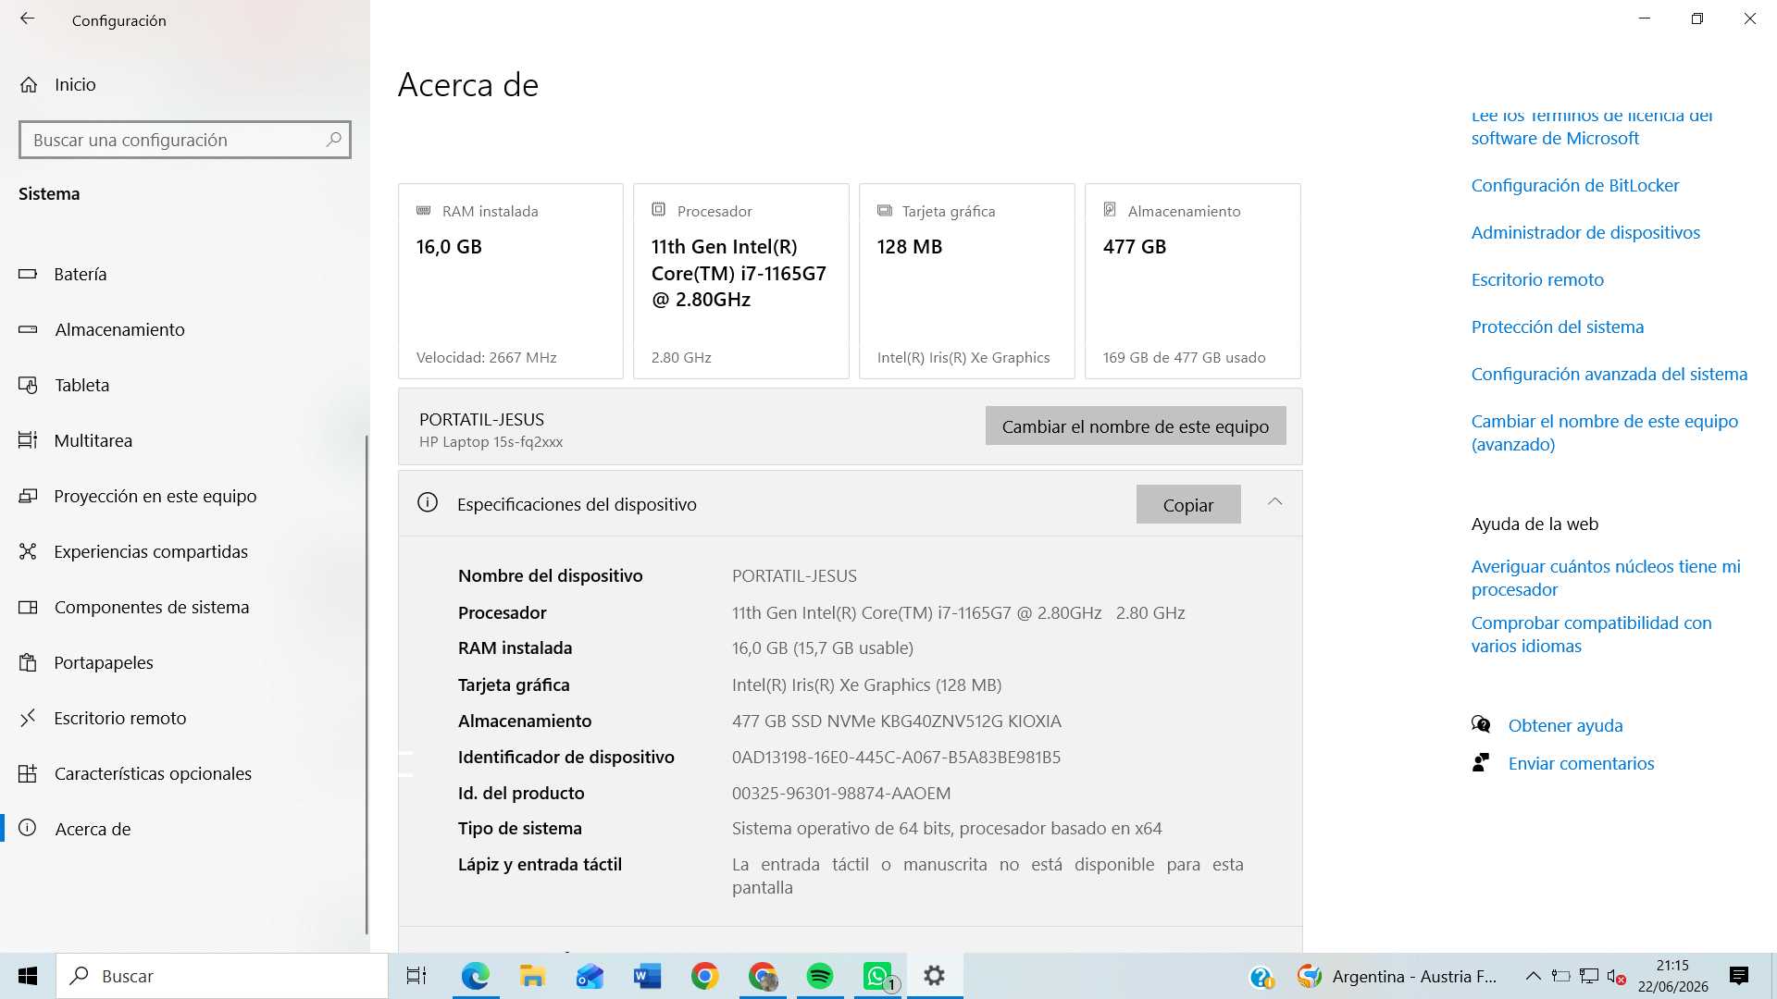Click Cambiar el nombre de este equipo (avanzado)

(1605, 433)
